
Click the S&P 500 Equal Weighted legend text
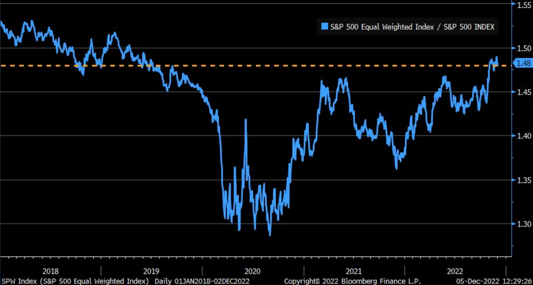pos(413,27)
